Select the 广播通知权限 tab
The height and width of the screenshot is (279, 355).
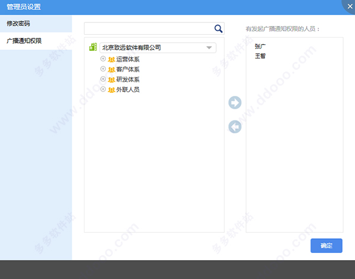(x=36, y=41)
